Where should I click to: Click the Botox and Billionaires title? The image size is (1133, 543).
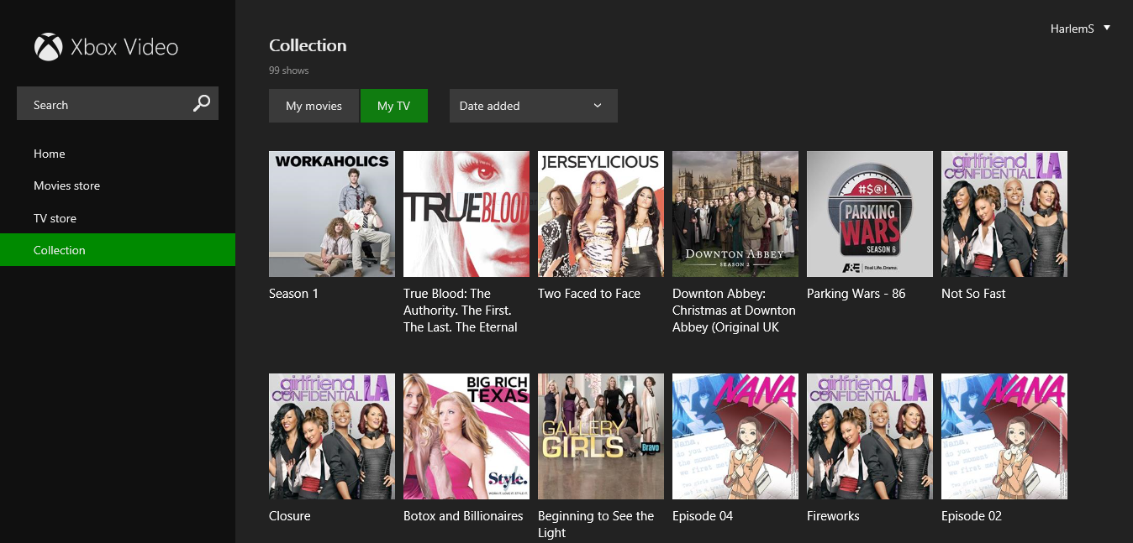coord(463,516)
